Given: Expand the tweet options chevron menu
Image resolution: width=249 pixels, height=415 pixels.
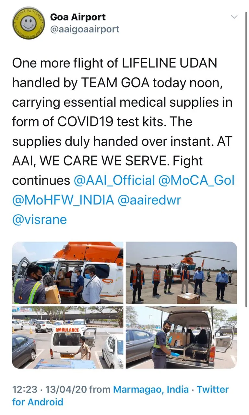Looking at the screenshot, I should 234,17.
